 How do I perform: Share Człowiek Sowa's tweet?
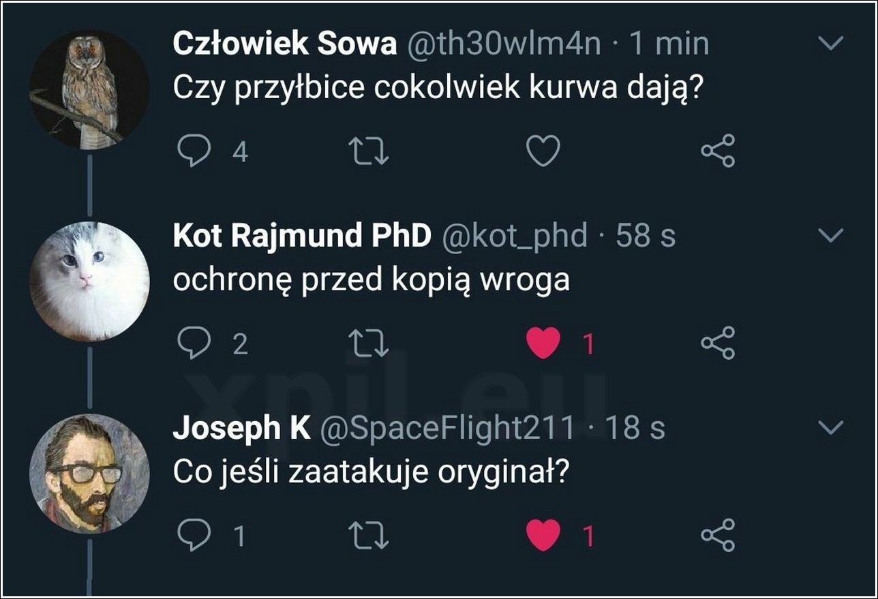pos(718,151)
